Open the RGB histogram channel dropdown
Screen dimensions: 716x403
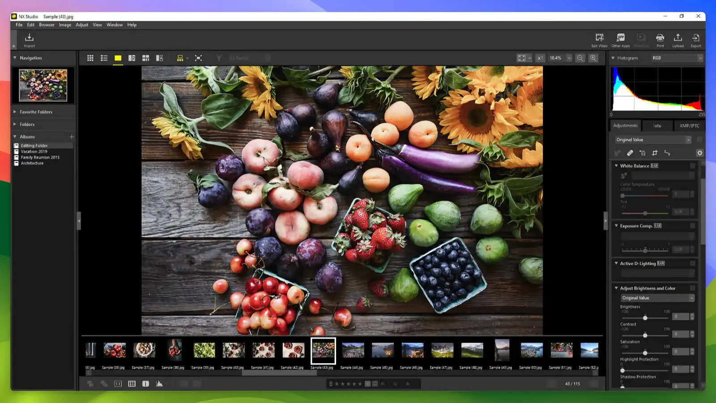point(677,58)
